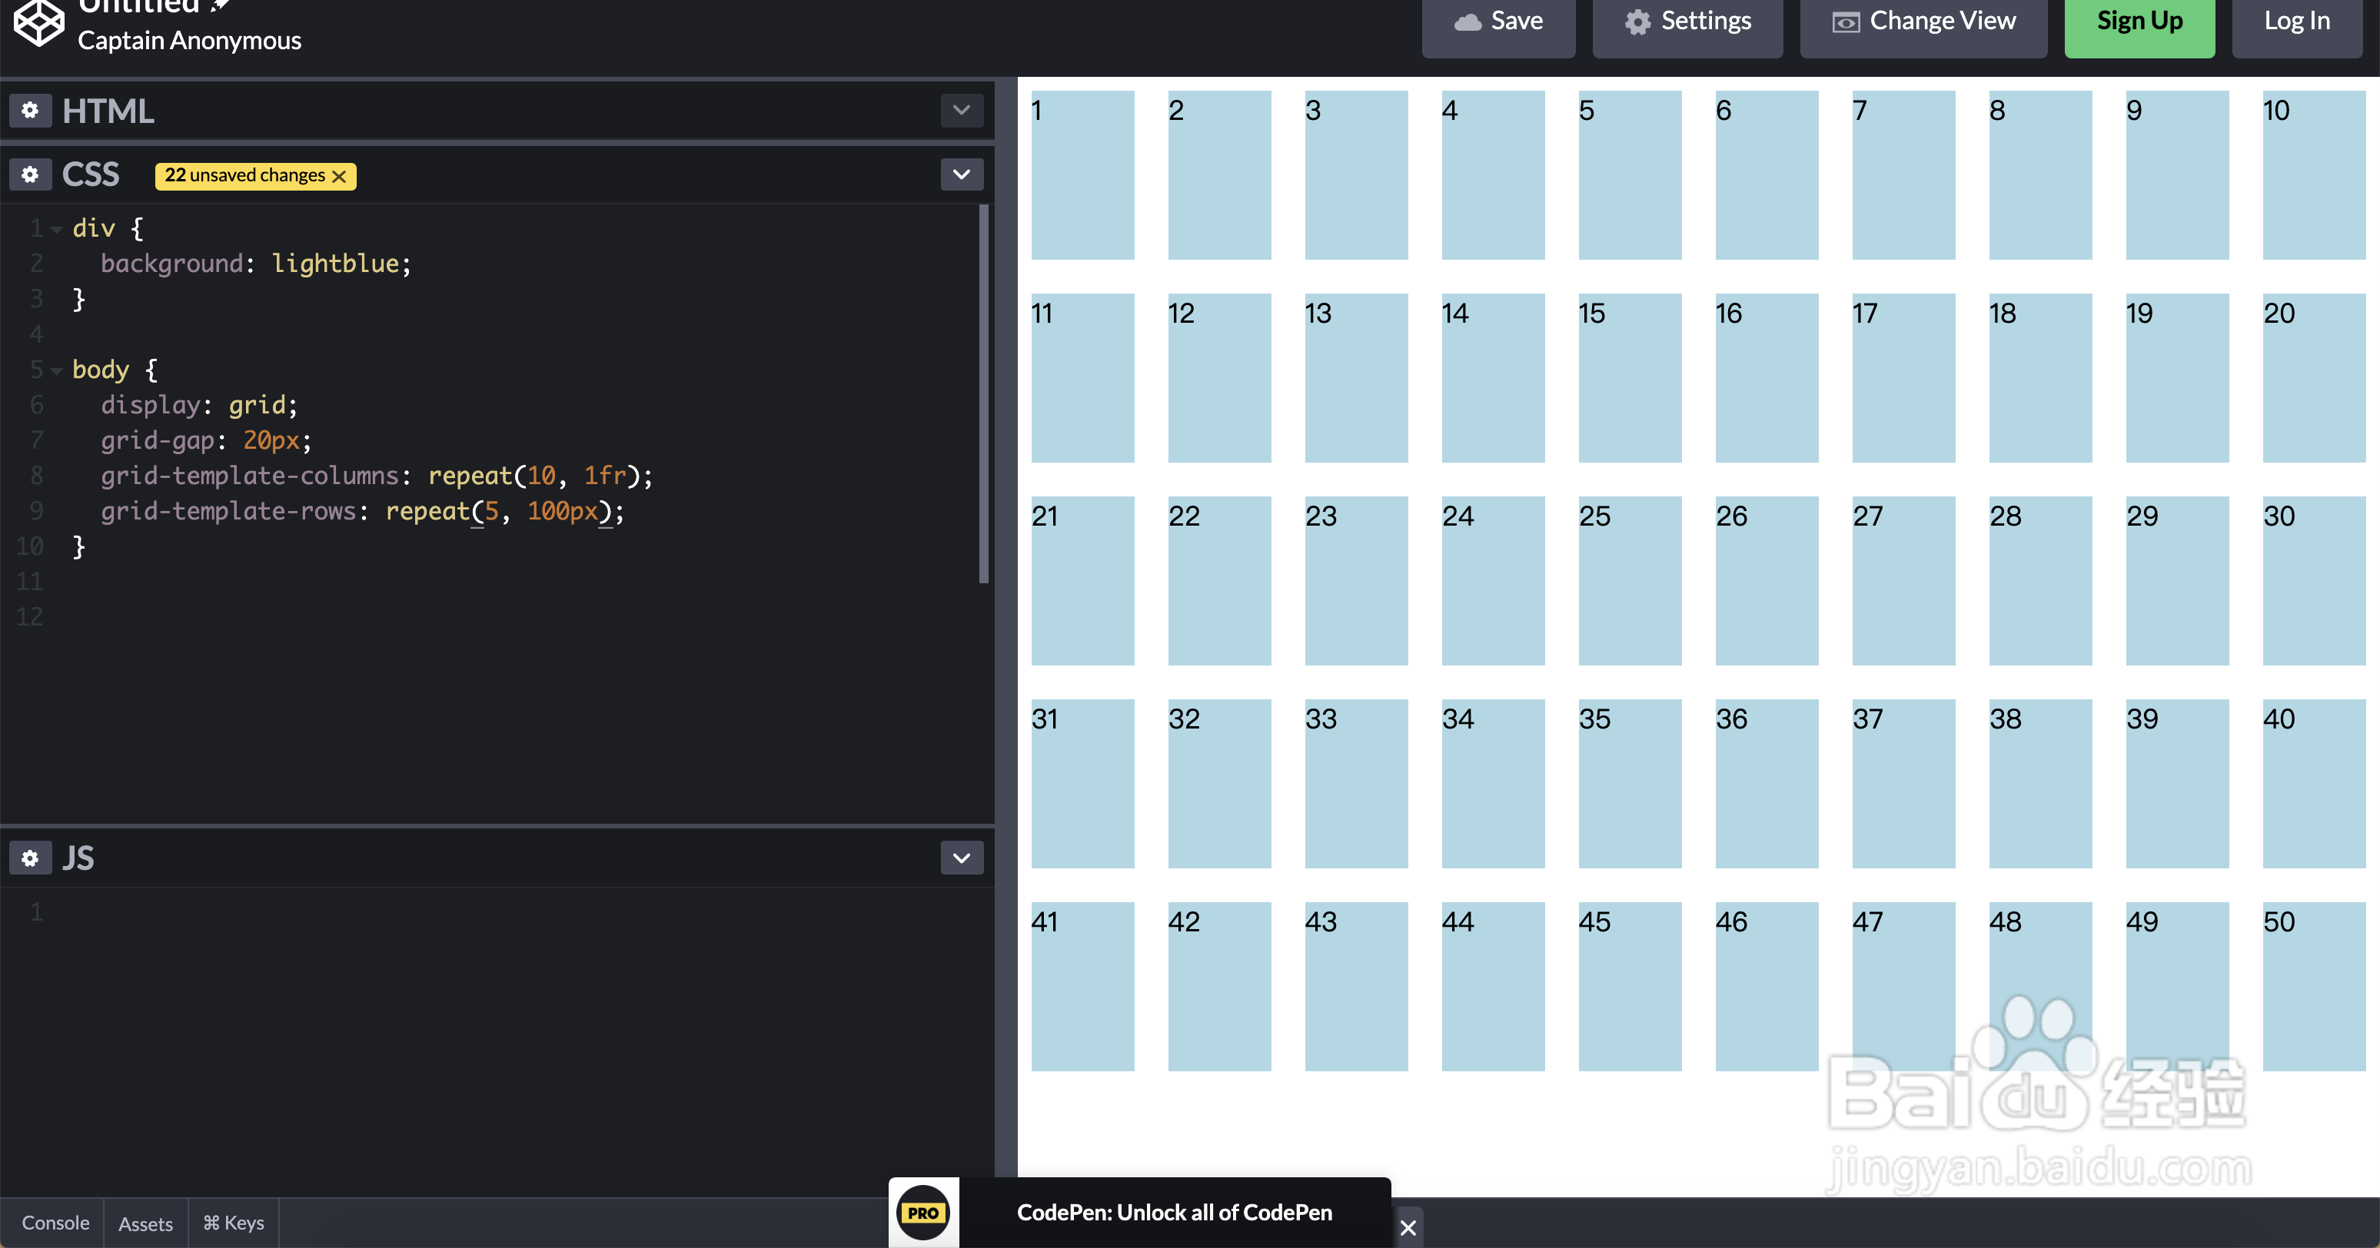Open the CSS panel dropdown chevron
2380x1248 pixels.
tap(961, 174)
